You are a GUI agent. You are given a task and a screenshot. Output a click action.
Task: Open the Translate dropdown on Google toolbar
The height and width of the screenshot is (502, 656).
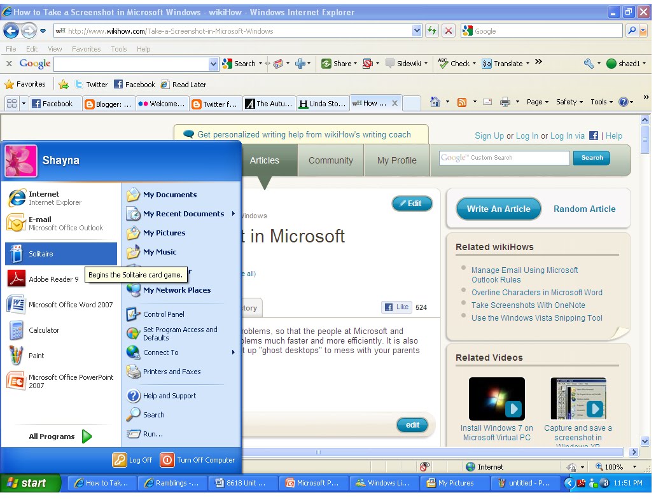point(528,64)
